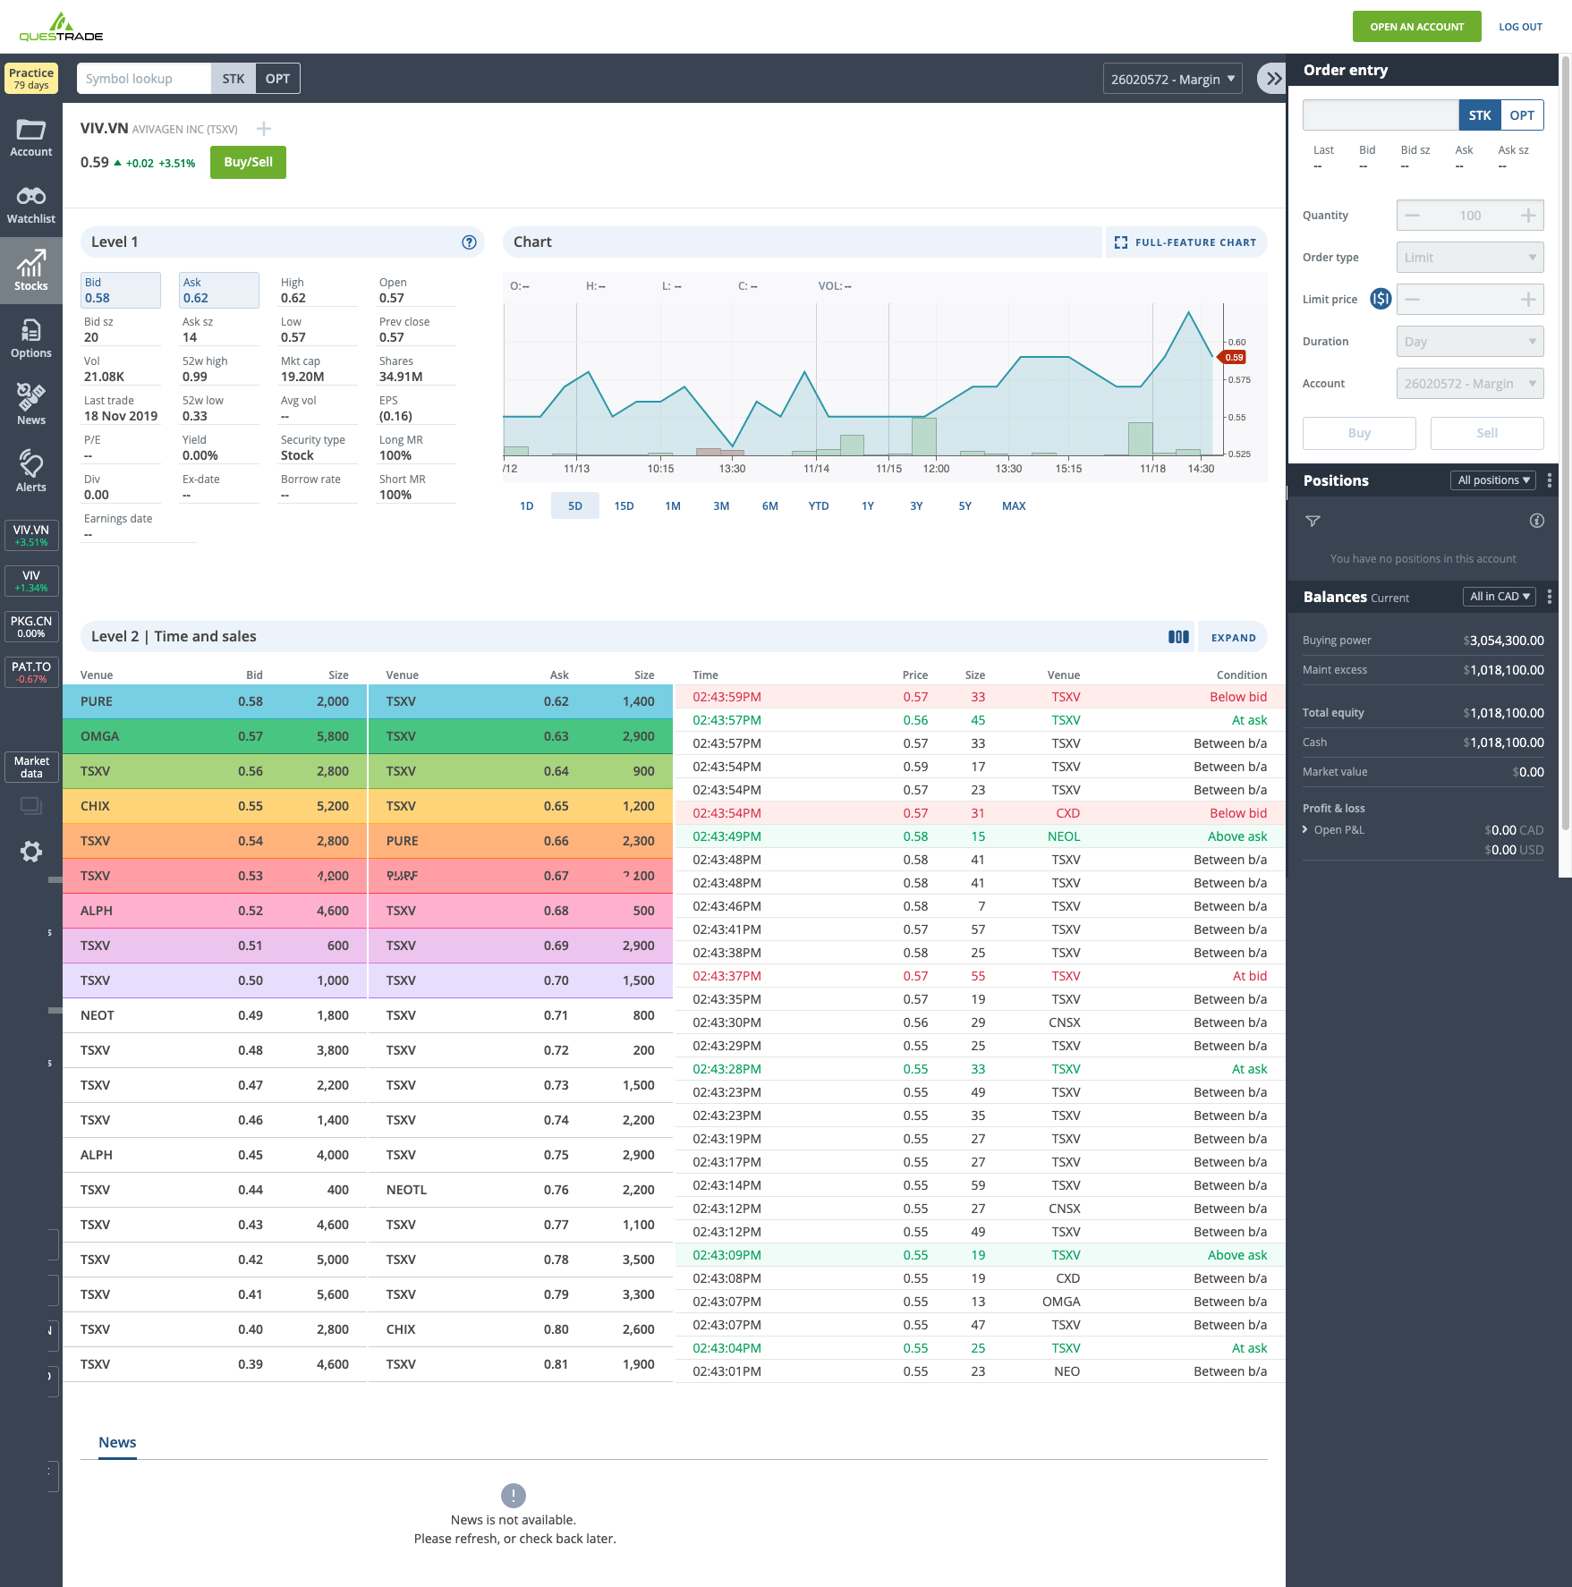Screen dimensions: 1572x1587
Task: Select the VIV watchlist chip
Action: [x=31, y=581]
